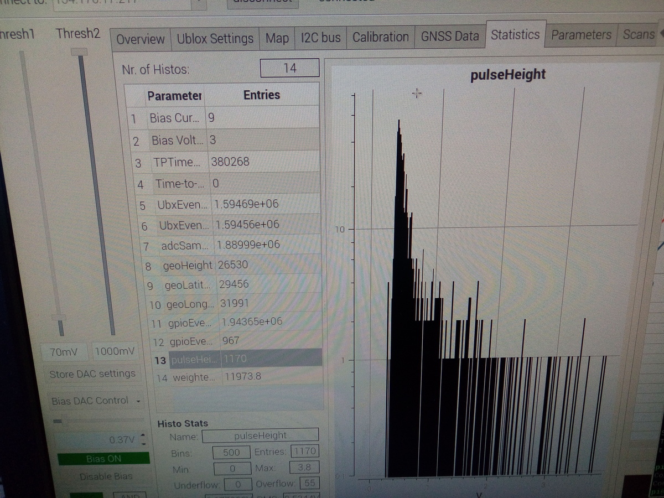The width and height of the screenshot is (664, 498).
Task: Select the Time-to-... histogram row
Action: [227, 183]
